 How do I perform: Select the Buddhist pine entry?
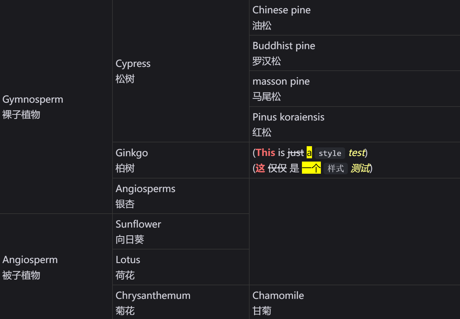pos(284,53)
